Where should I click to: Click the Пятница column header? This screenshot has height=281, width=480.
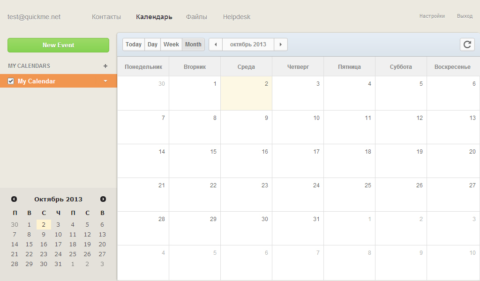click(x=350, y=67)
